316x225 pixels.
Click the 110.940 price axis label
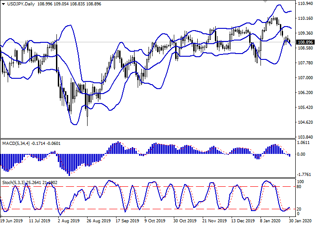[x=306, y=4]
